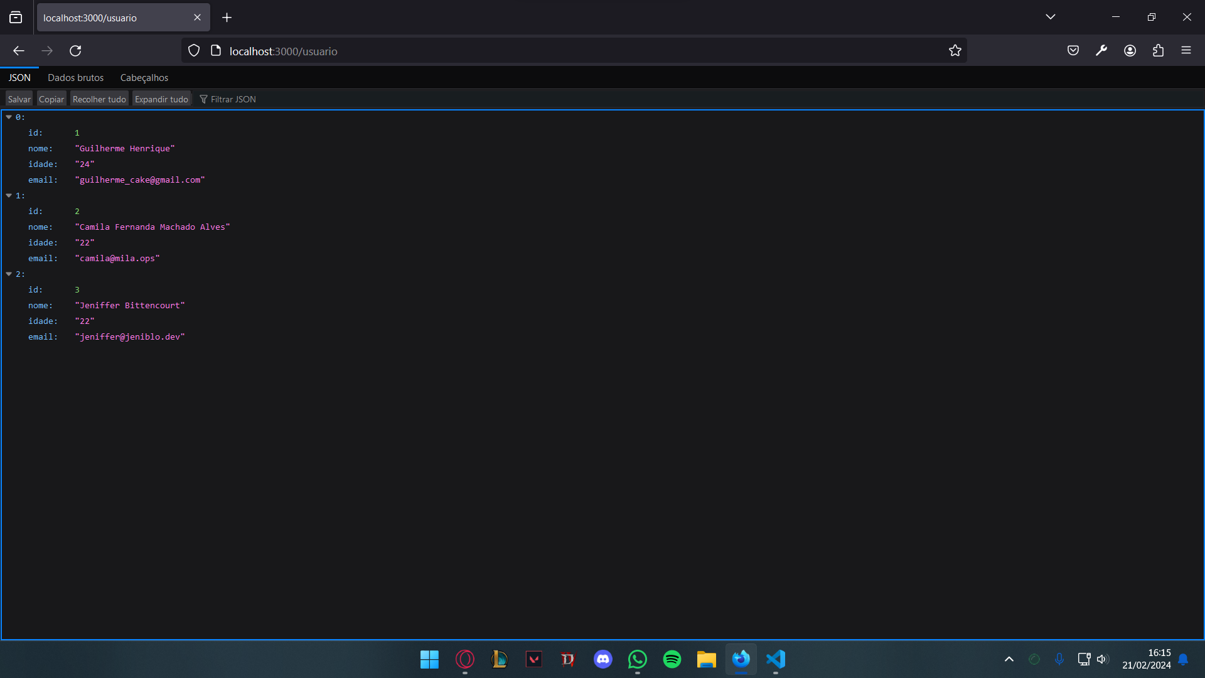Image resolution: width=1205 pixels, height=678 pixels.
Task: Collapse JSON array item 1
Action: (9, 196)
